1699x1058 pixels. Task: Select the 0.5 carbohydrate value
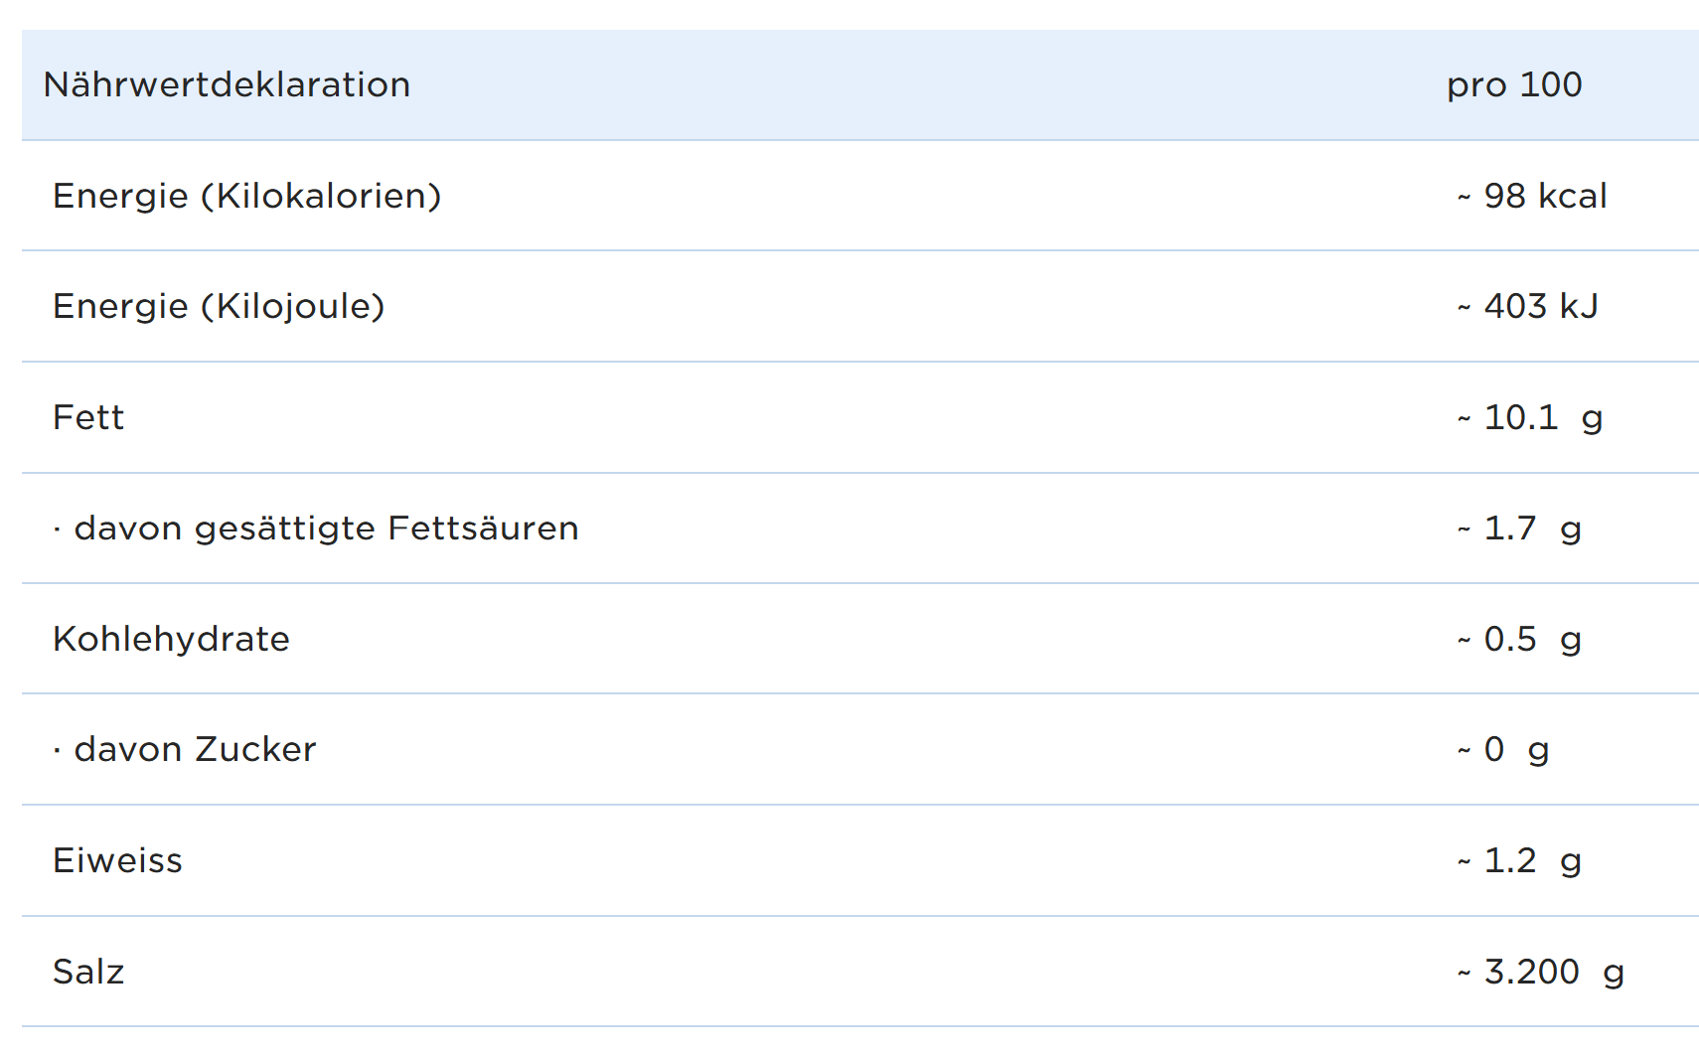click(x=1509, y=640)
